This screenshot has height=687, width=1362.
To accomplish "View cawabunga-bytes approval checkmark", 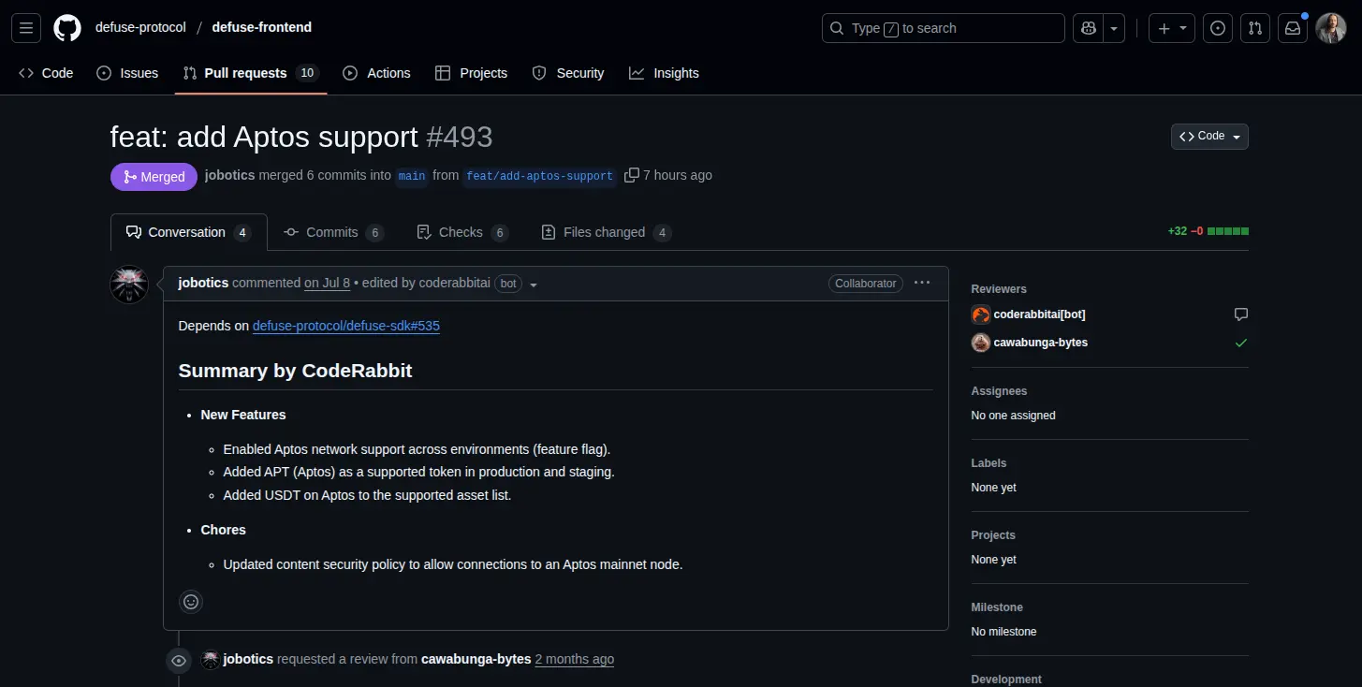I will click(x=1241, y=343).
